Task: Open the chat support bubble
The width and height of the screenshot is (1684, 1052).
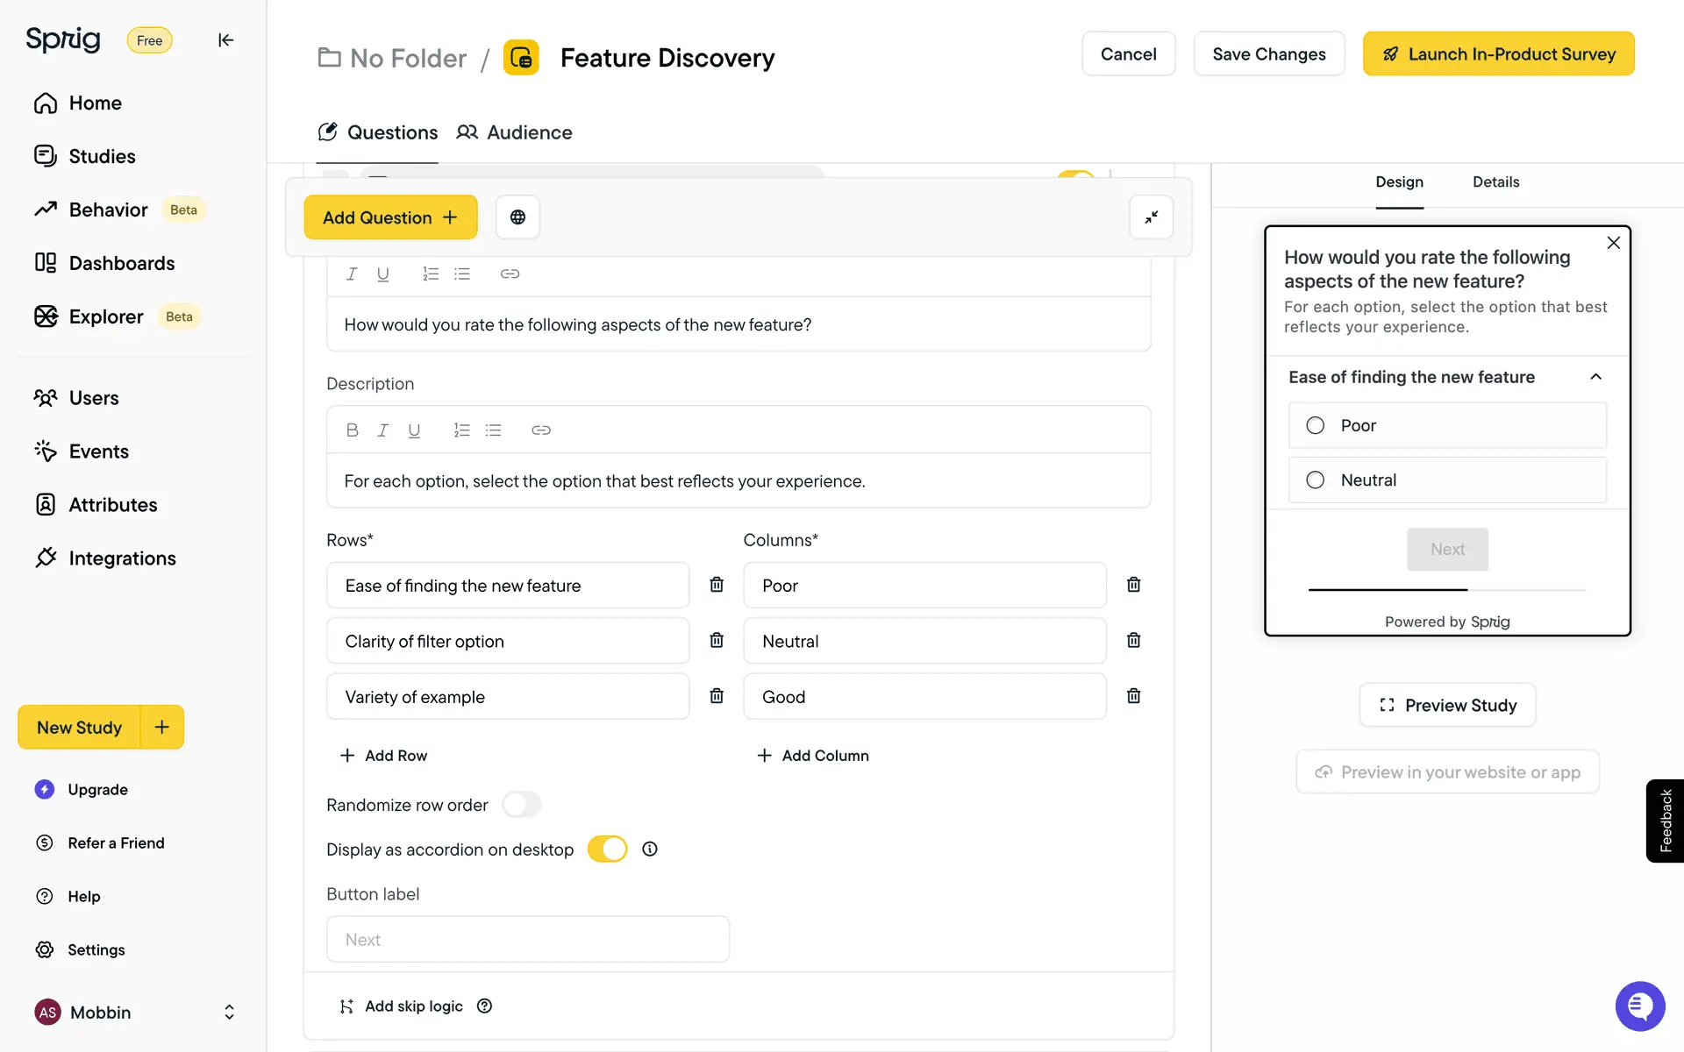Action: pyautogui.click(x=1639, y=1006)
